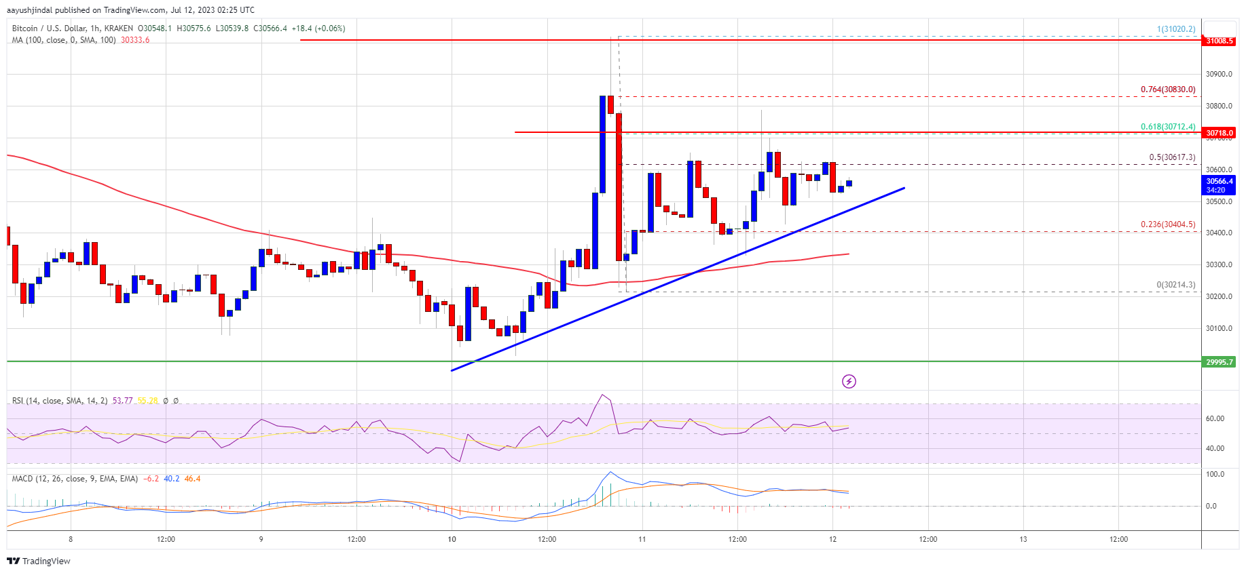Click the RSI value 53.77 readout
Image resolution: width=1246 pixels, height=573 pixels.
122,401
